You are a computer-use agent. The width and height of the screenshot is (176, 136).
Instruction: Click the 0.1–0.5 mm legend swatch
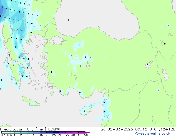coord(5,132)
